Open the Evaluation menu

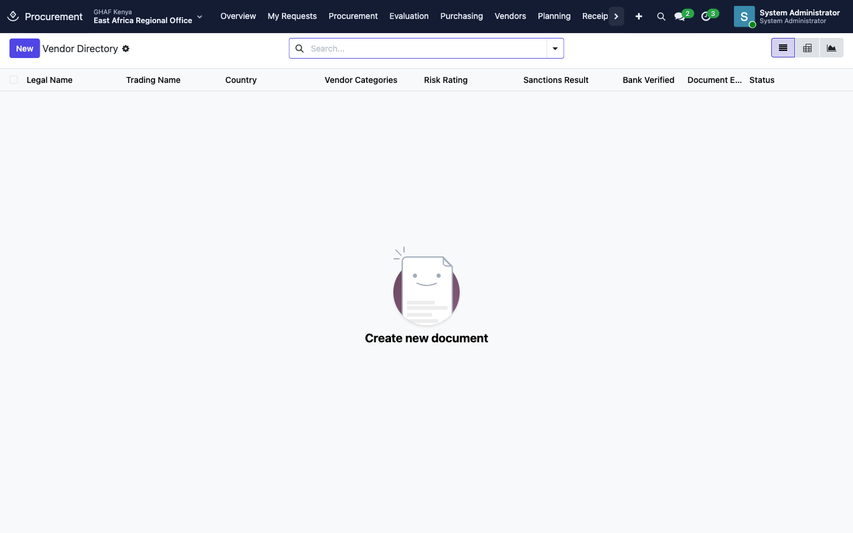click(409, 16)
